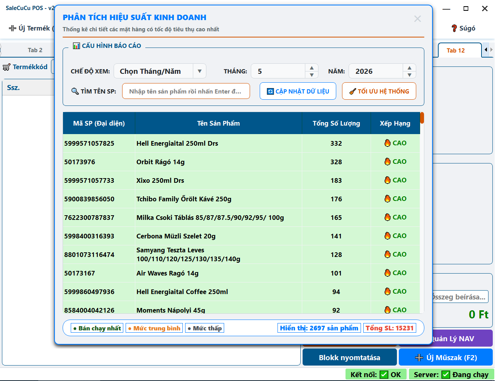
Task: Click the right tab scroll arrow in the main window
Action: pos(491,50)
